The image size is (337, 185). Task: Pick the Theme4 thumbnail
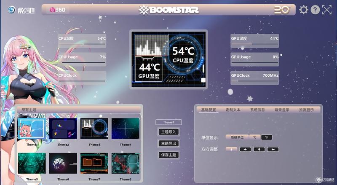tap(126, 129)
